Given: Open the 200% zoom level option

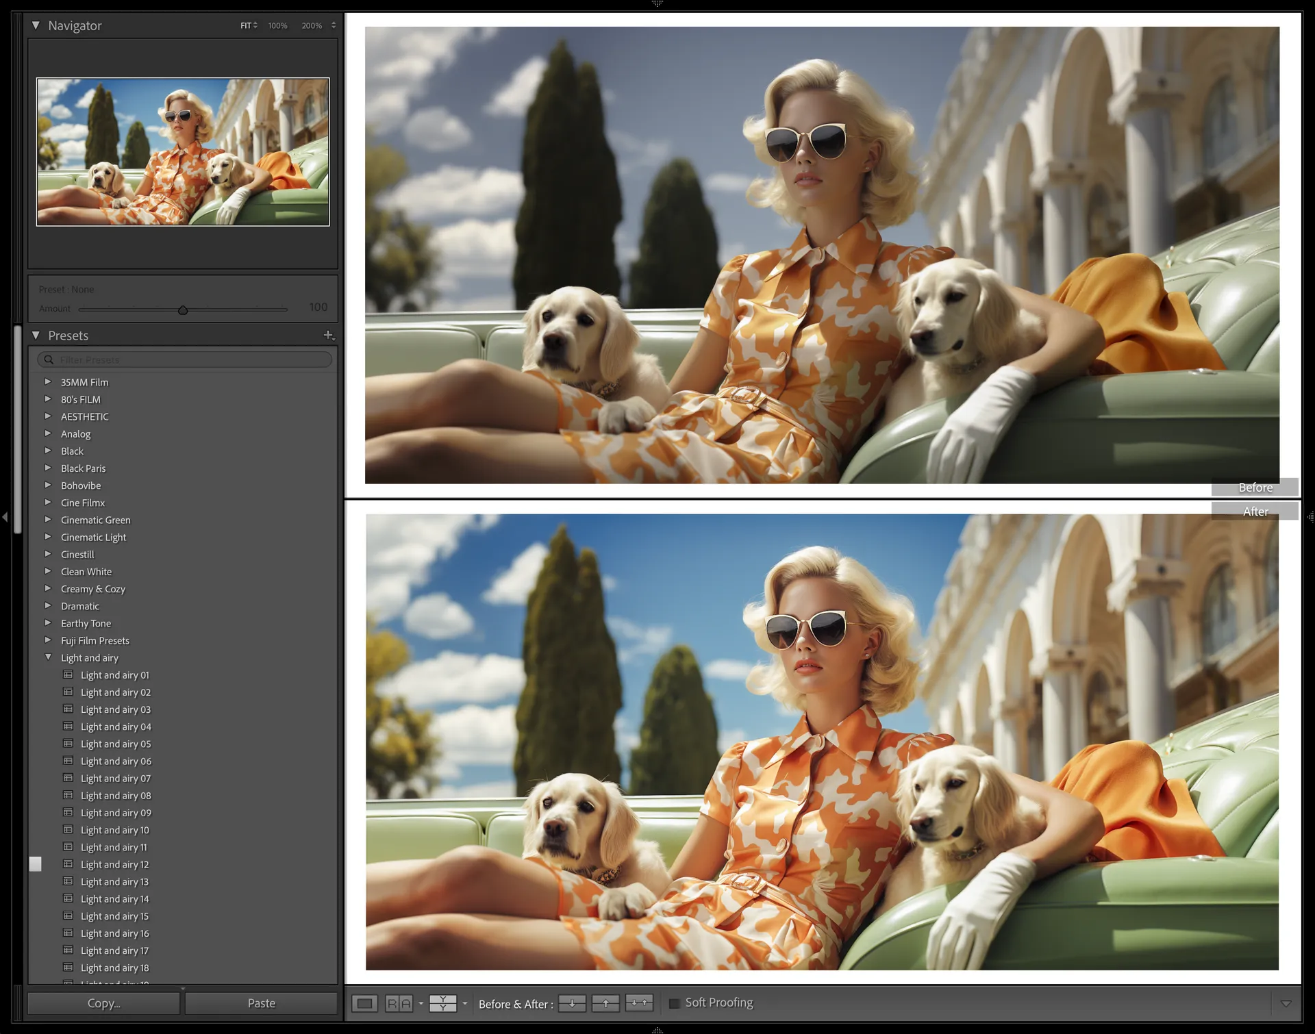Looking at the screenshot, I should click(308, 25).
